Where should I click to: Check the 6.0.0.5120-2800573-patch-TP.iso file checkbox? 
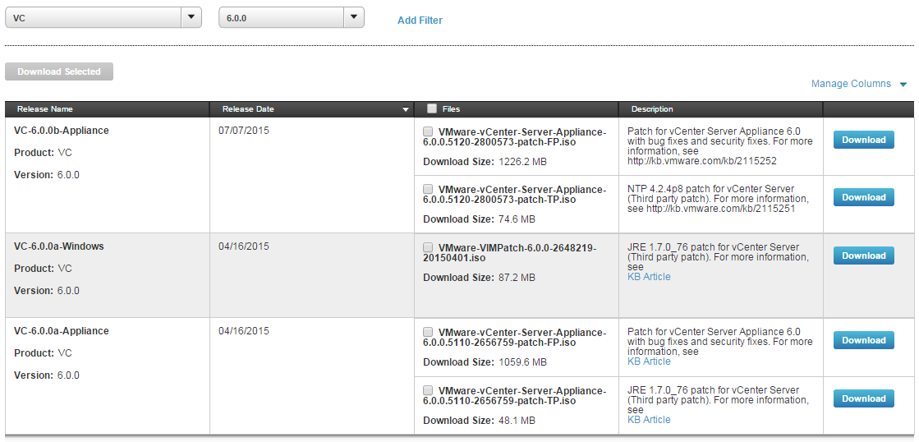(428, 189)
